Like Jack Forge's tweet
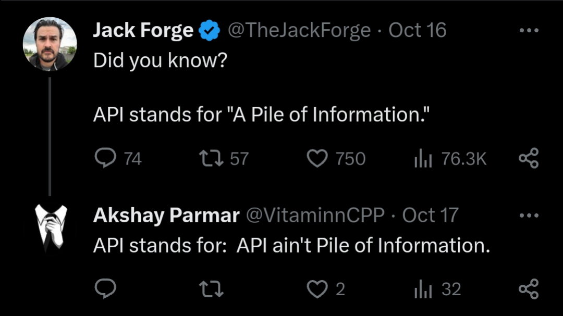 click(x=317, y=159)
